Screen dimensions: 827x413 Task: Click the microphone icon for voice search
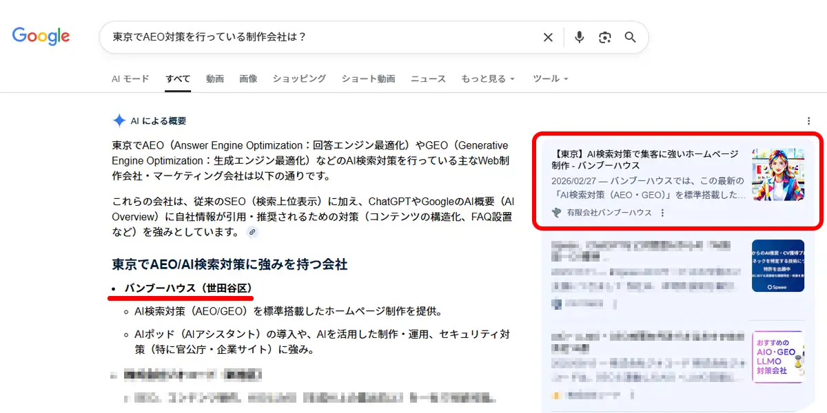[579, 37]
